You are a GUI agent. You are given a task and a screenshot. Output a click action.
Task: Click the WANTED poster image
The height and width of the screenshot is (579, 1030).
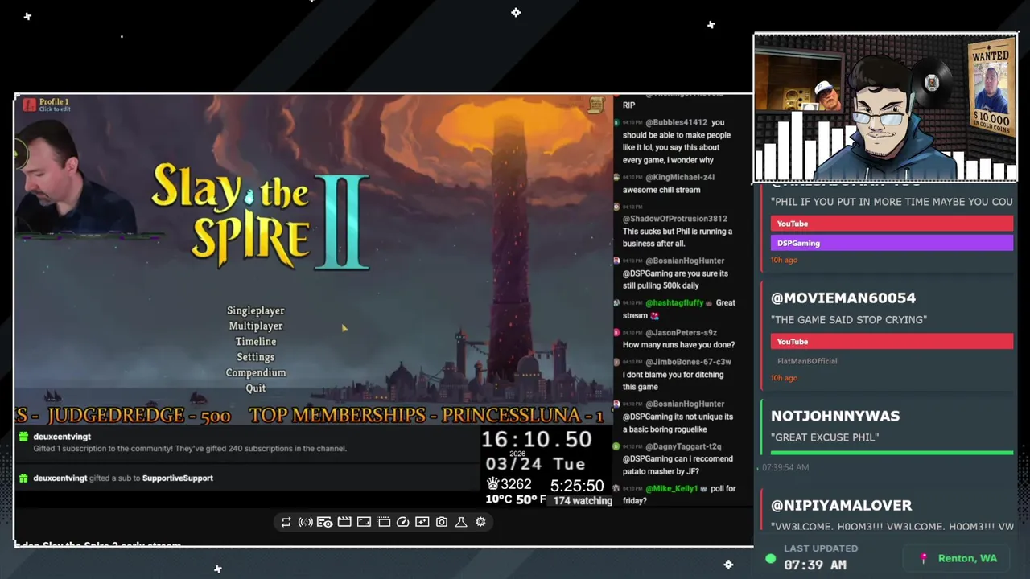click(x=991, y=88)
